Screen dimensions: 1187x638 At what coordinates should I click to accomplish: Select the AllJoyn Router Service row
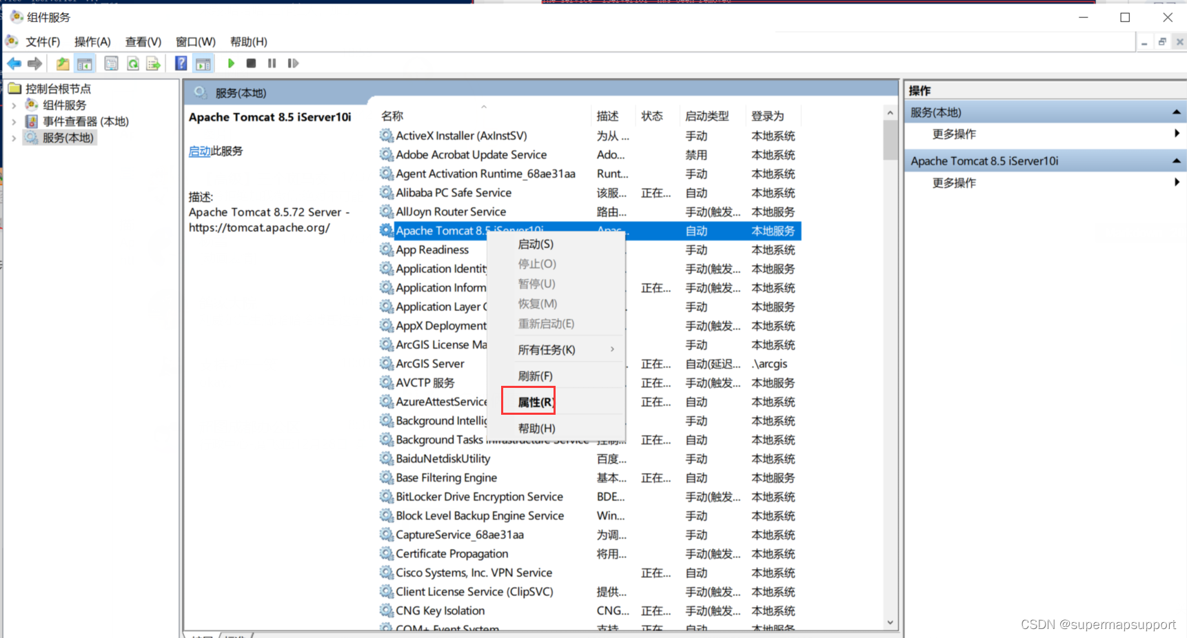[x=589, y=212]
